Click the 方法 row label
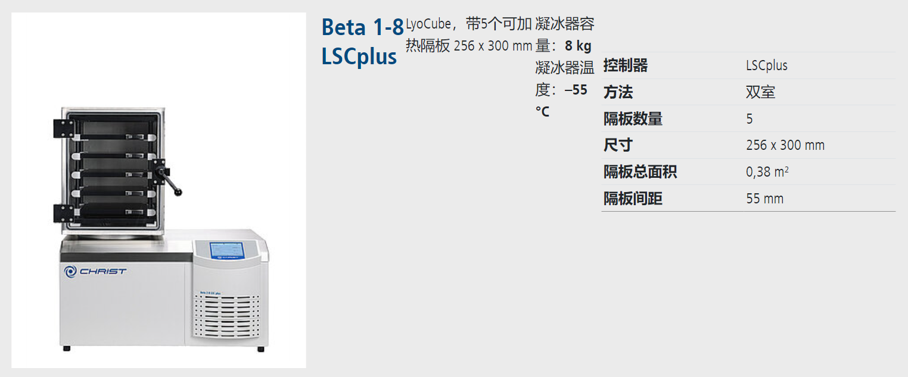The width and height of the screenshot is (908, 377). coord(618,92)
